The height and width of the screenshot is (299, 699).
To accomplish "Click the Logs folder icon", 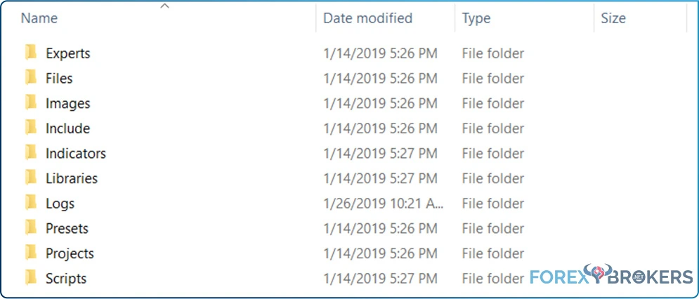I will point(31,204).
